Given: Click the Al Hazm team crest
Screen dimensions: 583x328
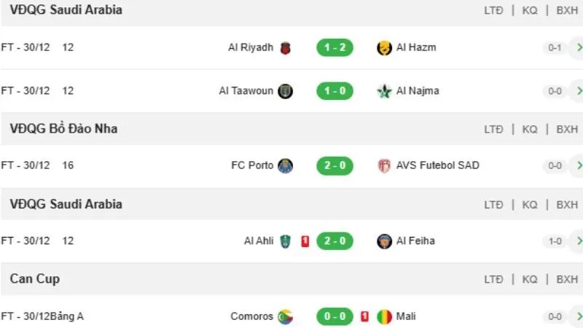Looking at the screenshot, I should pyautogui.click(x=384, y=48).
